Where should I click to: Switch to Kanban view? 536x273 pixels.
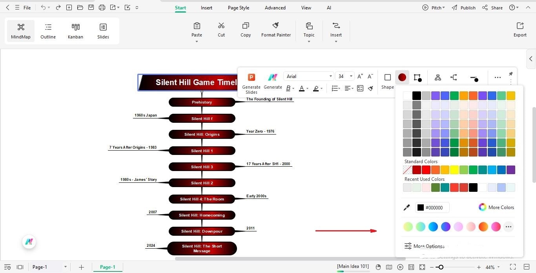pyautogui.click(x=75, y=31)
